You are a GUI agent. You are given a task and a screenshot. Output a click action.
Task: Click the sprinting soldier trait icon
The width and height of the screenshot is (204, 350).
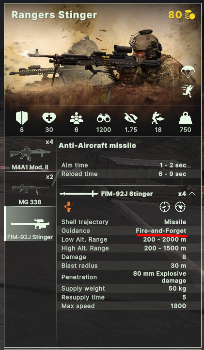tap(188, 91)
